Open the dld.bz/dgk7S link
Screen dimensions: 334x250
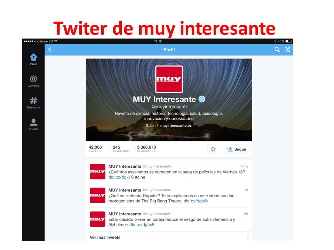click(121, 177)
